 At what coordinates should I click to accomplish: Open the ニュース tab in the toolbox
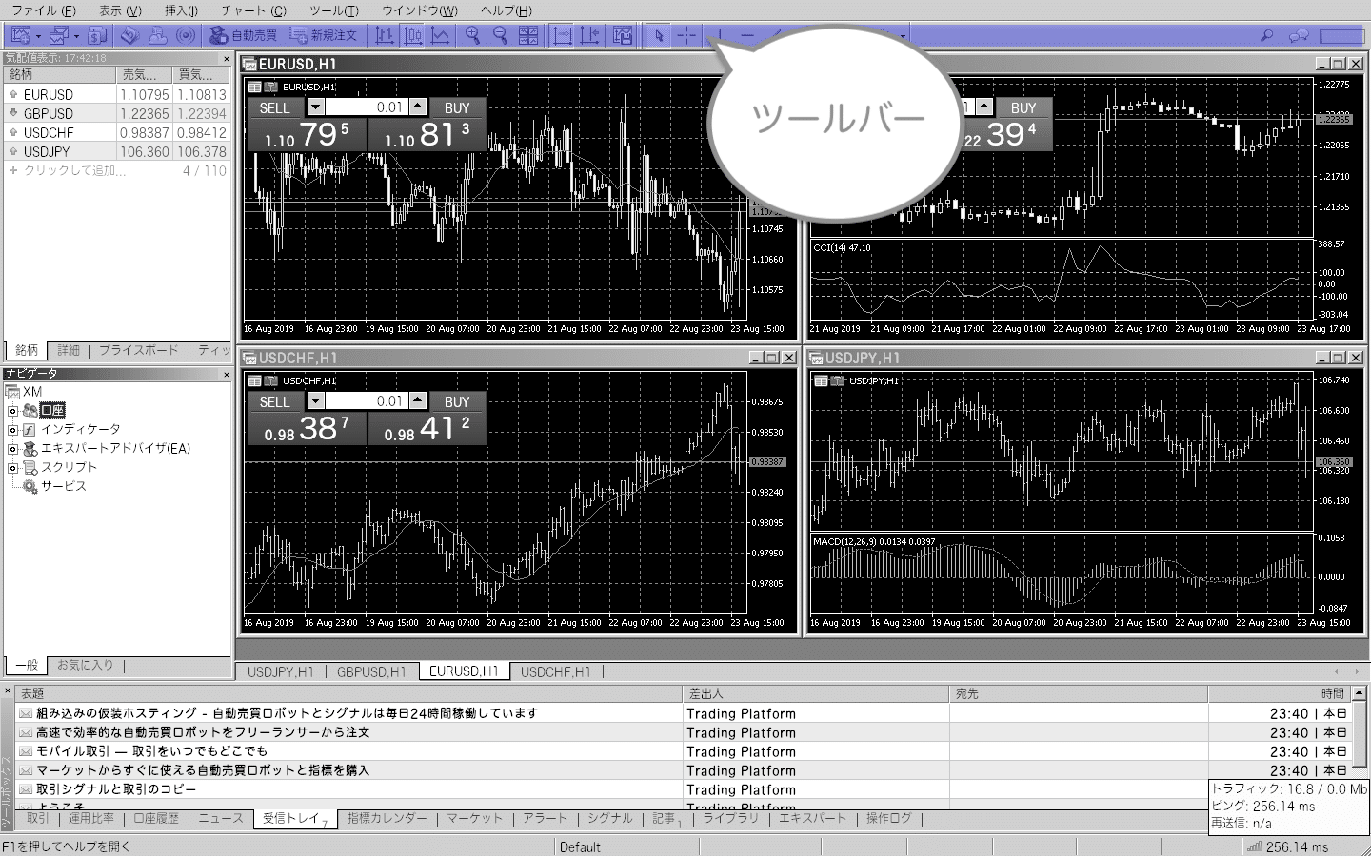tap(221, 819)
